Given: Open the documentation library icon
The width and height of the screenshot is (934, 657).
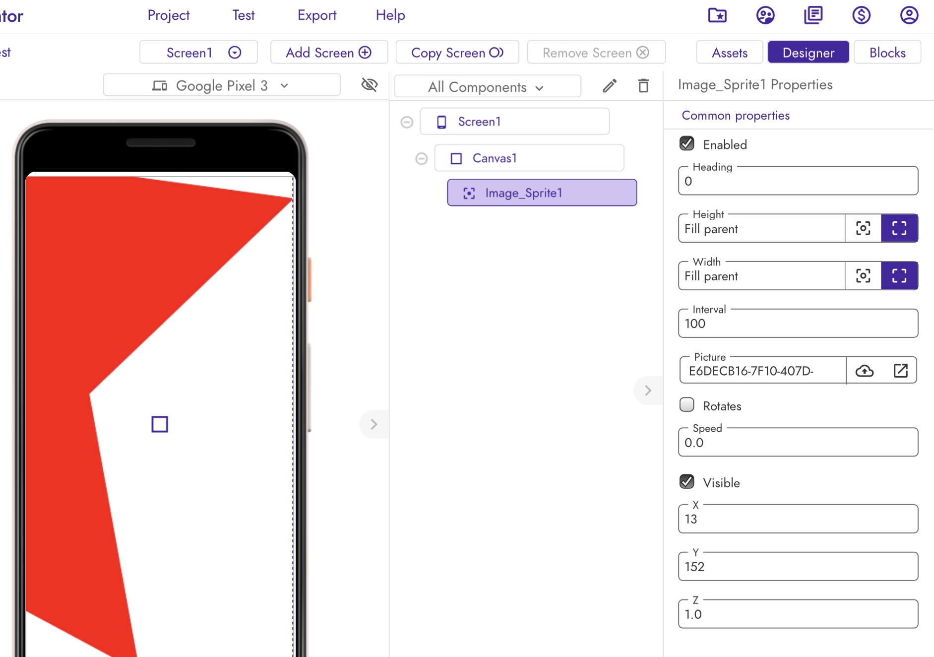Looking at the screenshot, I should [x=813, y=15].
